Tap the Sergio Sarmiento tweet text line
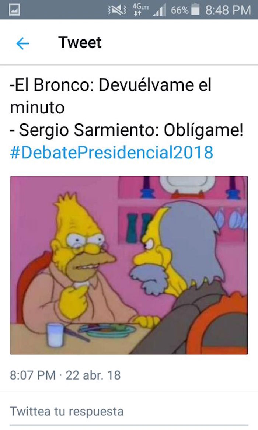 click(127, 130)
